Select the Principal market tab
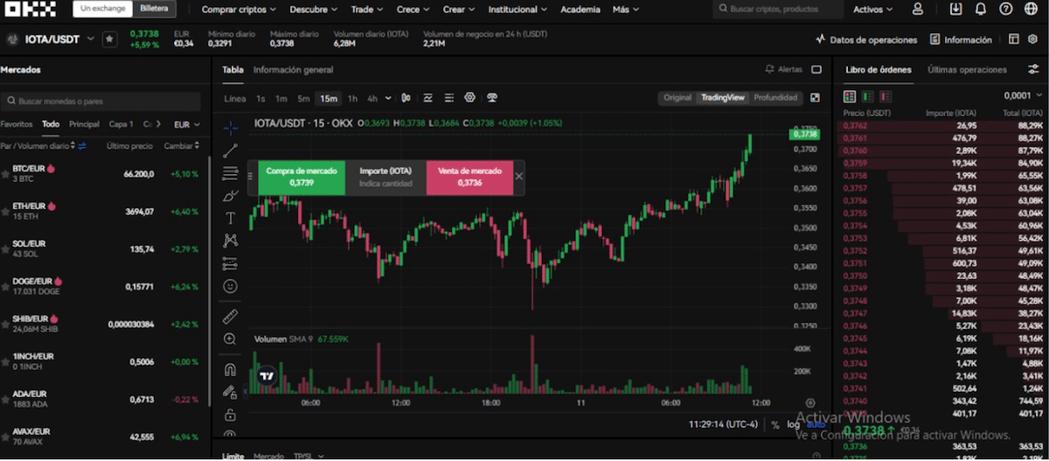This screenshot has height=461, width=1049. click(84, 125)
